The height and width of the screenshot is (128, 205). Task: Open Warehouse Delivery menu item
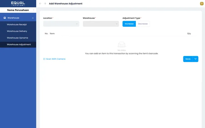point(18,31)
